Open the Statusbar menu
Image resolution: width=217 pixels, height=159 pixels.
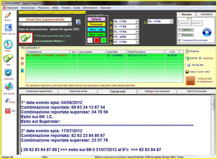pyautogui.click(x=106, y=8)
